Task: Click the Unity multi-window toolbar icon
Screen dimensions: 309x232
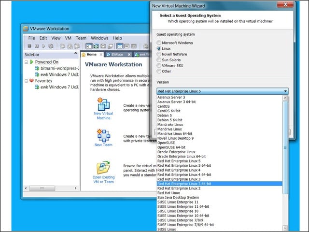Action: (111, 46)
